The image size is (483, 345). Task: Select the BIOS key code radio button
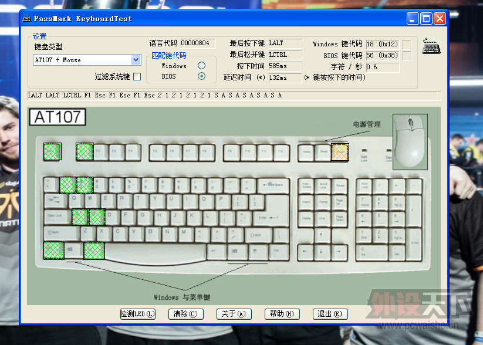(201, 76)
